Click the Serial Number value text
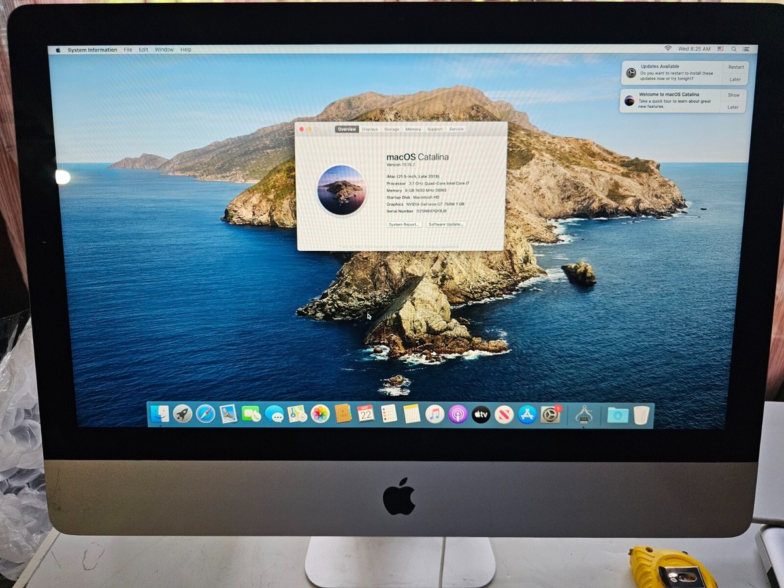The image size is (784, 588). point(432,212)
